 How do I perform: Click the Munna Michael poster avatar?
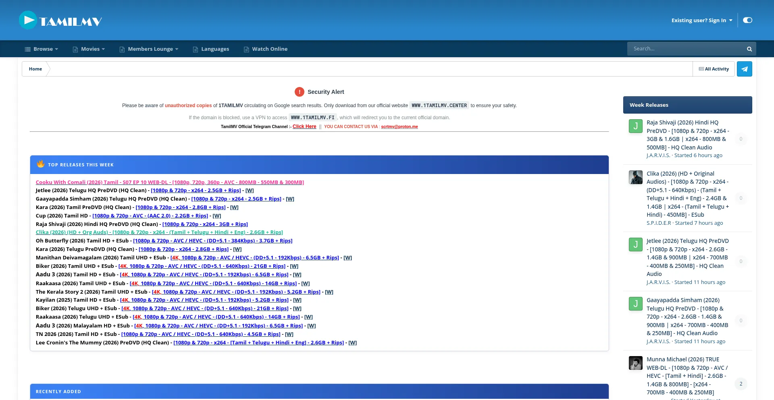[636, 363]
